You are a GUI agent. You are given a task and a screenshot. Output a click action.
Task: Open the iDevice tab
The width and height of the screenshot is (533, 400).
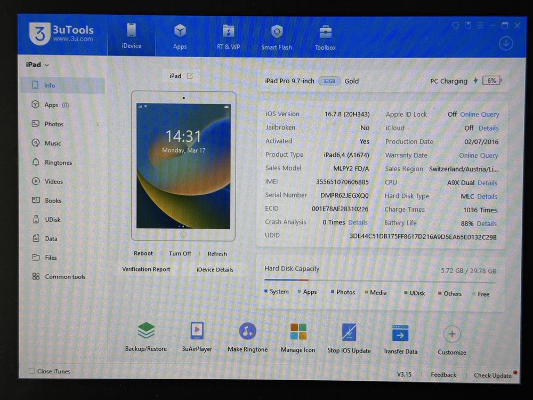(132, 36)
